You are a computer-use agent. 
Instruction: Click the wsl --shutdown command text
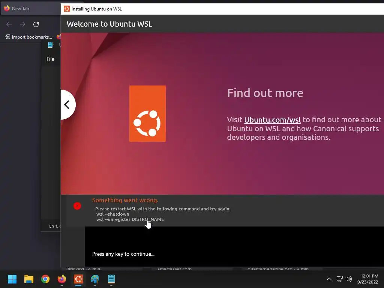click(x=112, y=214)
